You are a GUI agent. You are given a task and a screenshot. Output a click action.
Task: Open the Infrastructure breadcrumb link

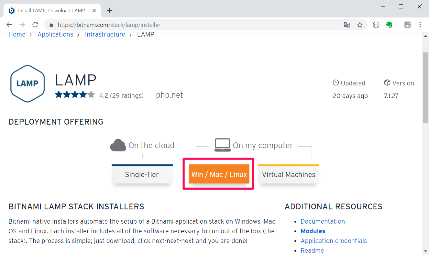click(105, 34)
